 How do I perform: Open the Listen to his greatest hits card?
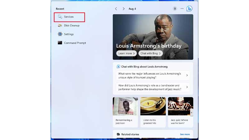pos(153,112)
